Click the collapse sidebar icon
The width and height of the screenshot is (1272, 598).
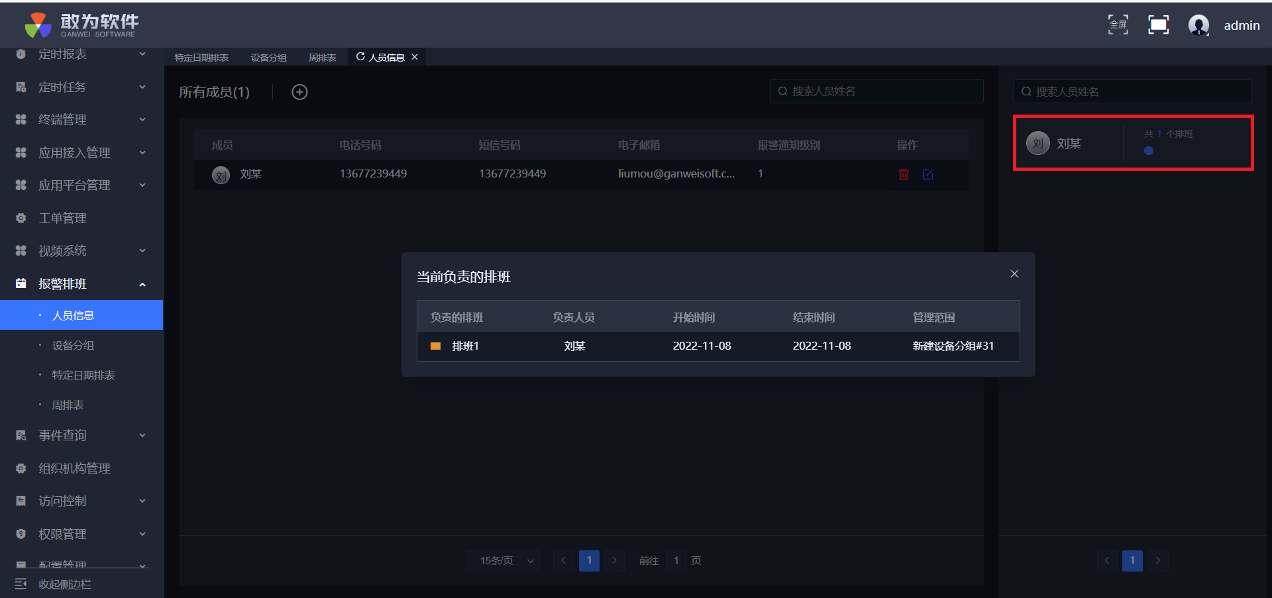pos(21,583)
